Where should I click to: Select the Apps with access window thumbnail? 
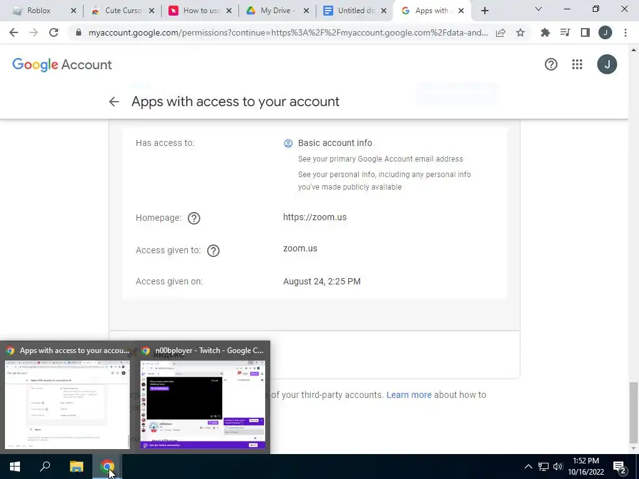(x=67, y=397)
